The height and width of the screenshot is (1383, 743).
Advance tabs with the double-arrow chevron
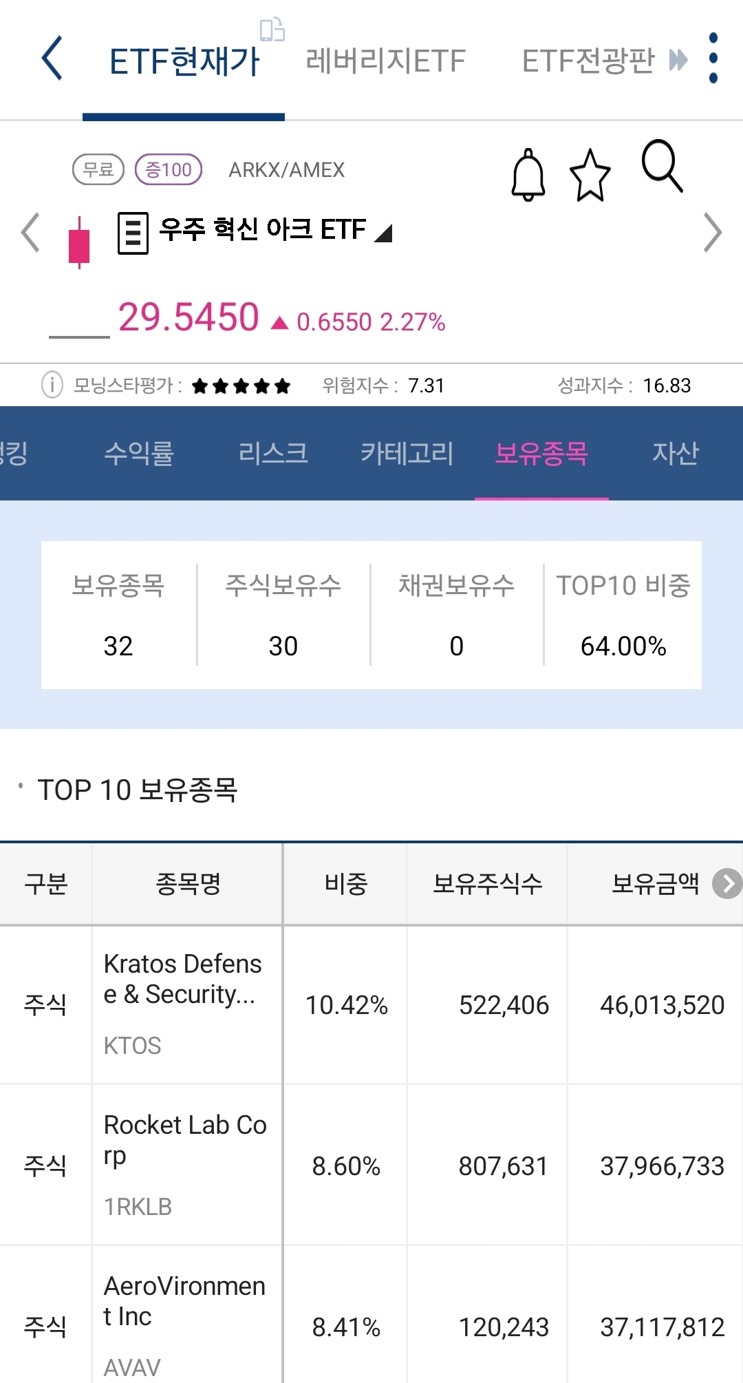point(678,61)
